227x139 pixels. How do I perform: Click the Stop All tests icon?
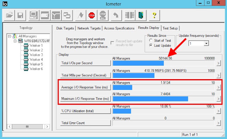click(103, 15)
